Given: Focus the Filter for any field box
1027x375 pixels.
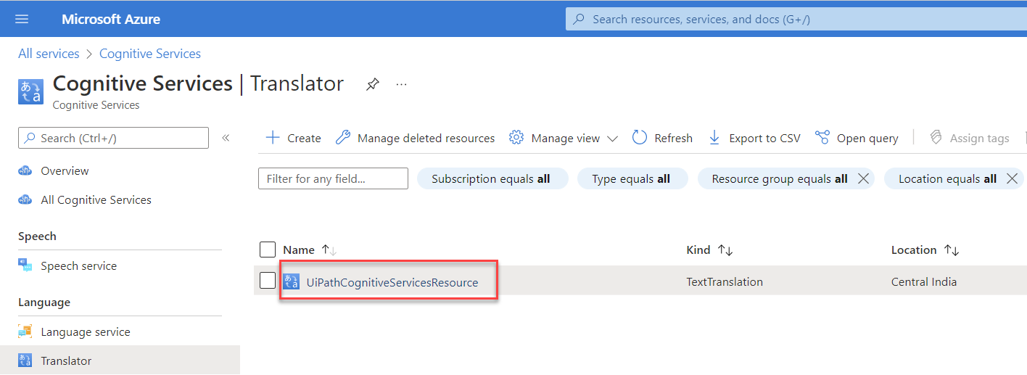Looking at the screenshot, I should point(333,178).
